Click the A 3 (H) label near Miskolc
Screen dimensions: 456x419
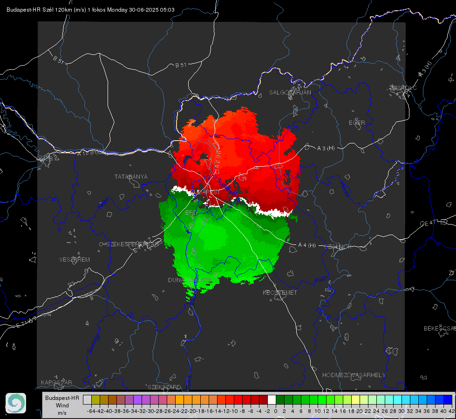click(425, 69)
